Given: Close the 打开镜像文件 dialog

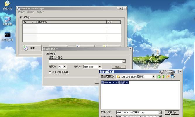Looking at the screenshot, I should click(x=180, y=72).
